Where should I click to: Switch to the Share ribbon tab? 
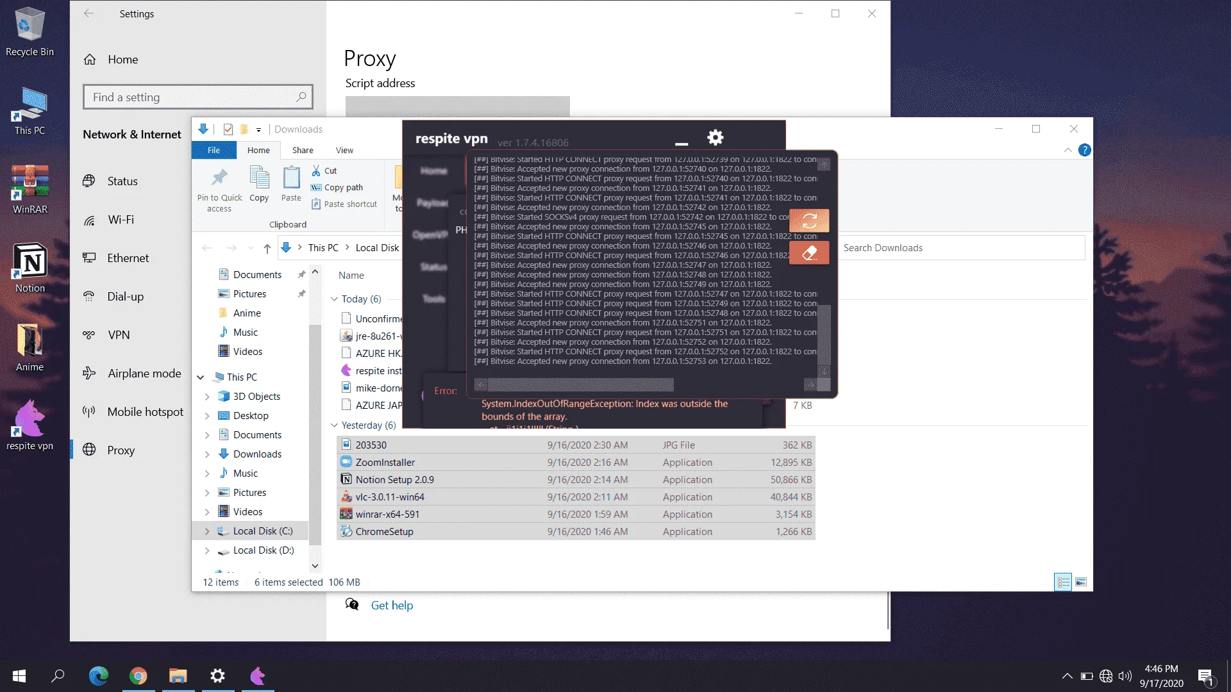click(303, 150)
